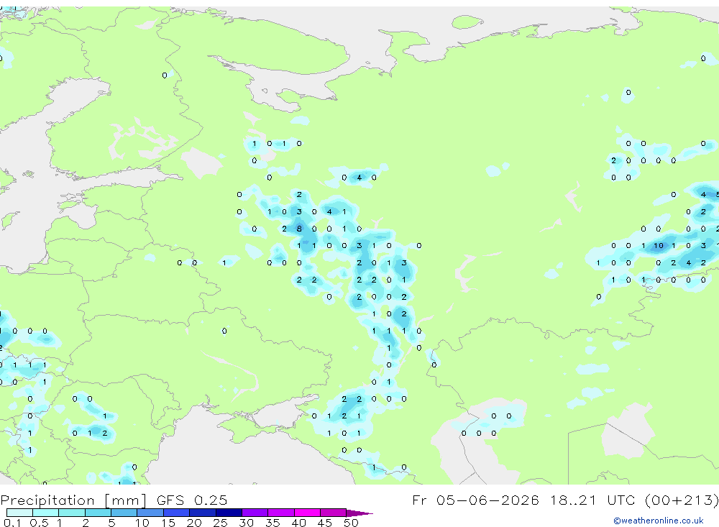Click the 20–25 mm dark blue legend swatch
The image size is (719, 527).
pos(203,513)
